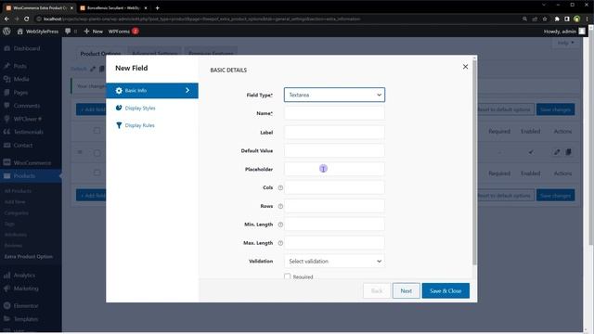Click upper Reset to default options button
The width and height of the screenshot is (594, 334).
pos(504,109)
